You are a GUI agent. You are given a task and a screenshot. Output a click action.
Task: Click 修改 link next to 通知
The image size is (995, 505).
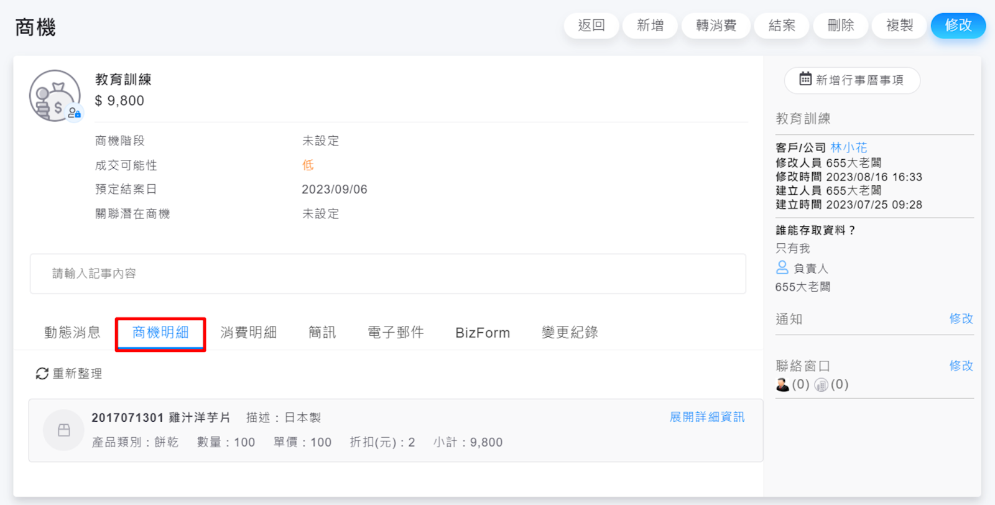click(x=961, y=319)
